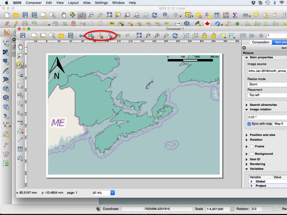This screenshot has width=287, height=215.
Task: Unlock all composer items
Action: pos(213,35)
